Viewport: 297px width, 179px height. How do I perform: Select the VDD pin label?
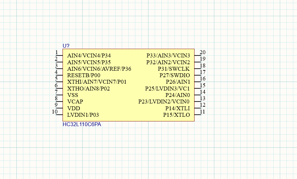(x=74, y=108)
